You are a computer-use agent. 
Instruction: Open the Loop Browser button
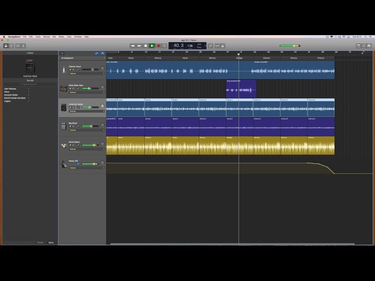tap(364, 46)
